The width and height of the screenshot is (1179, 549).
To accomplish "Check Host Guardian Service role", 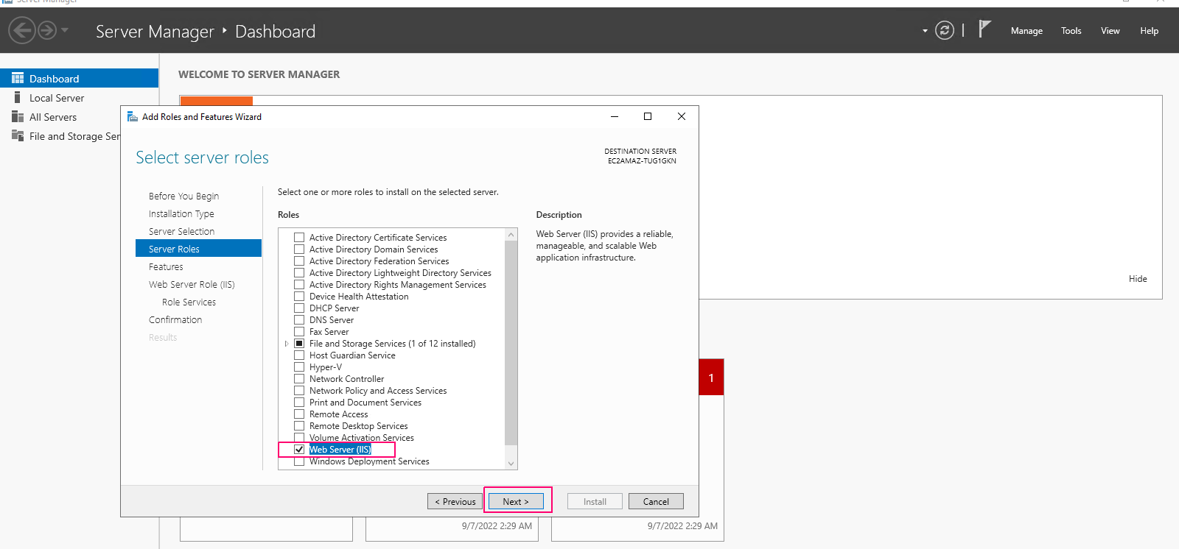I will [x=299, y=355].
